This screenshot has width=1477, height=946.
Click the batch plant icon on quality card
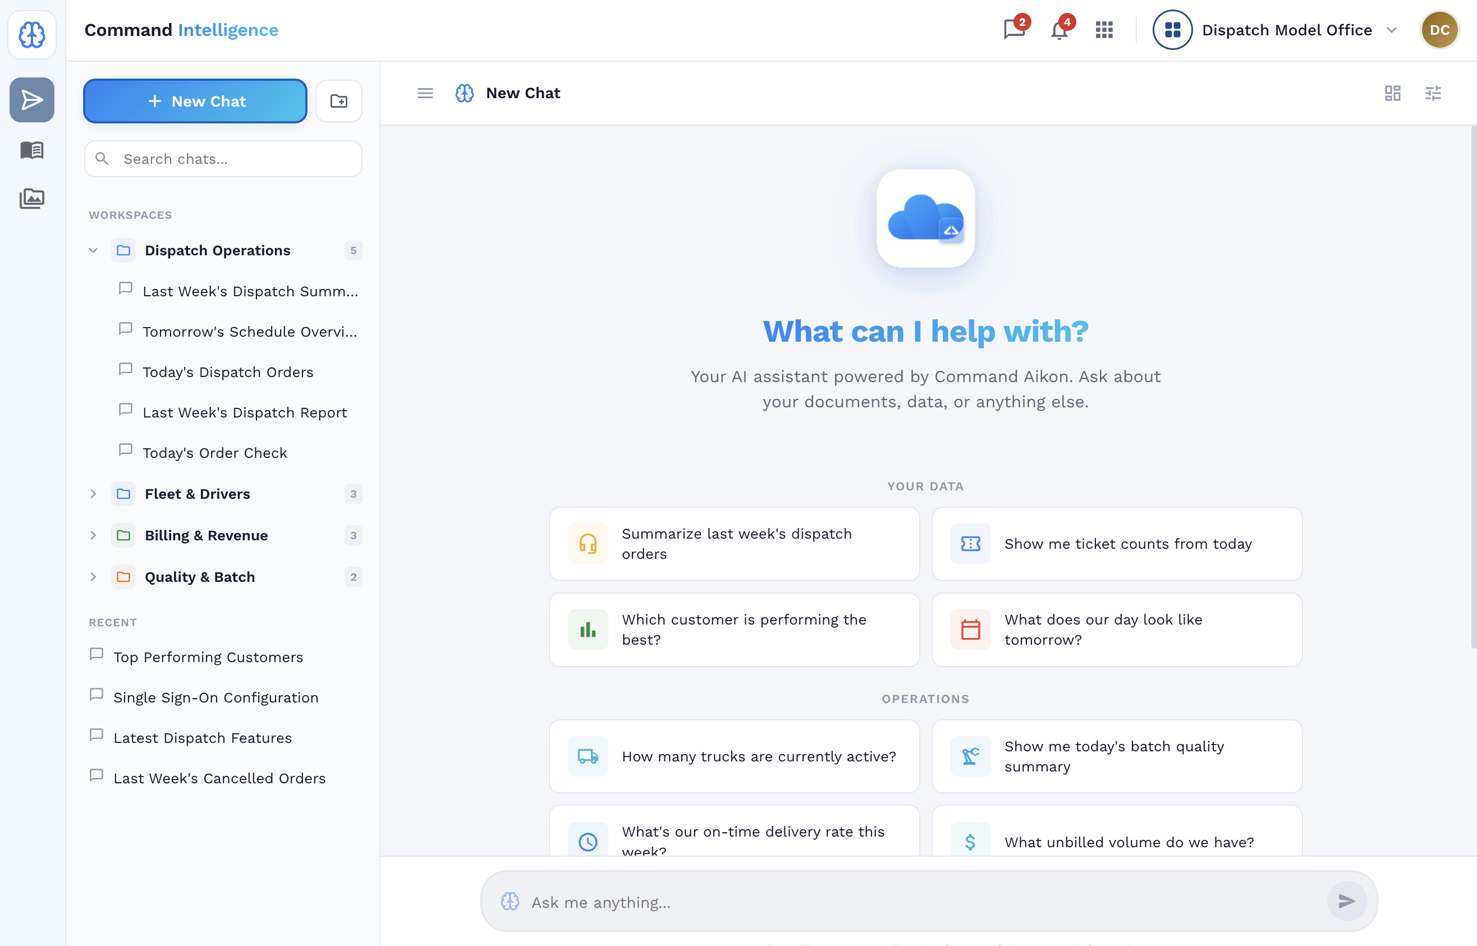[970, 756]
